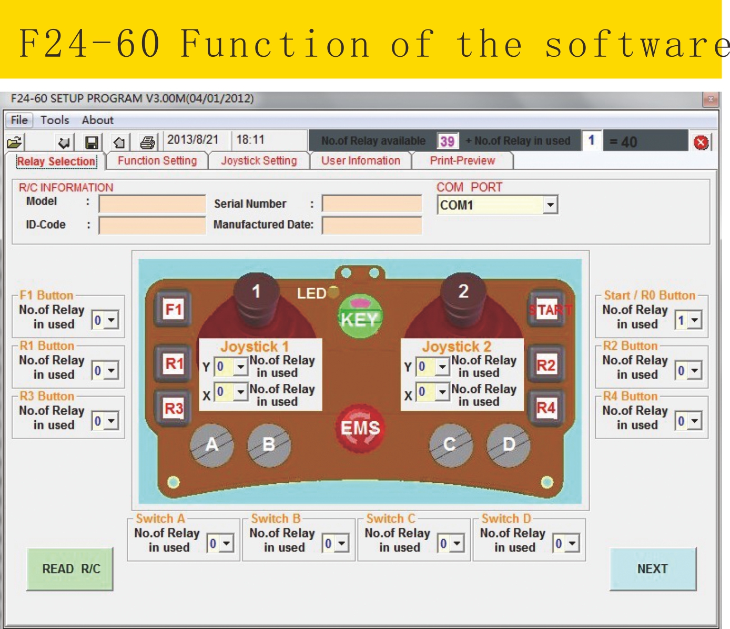This screenshot has height=629, width=730.
Task: Open R2 Button relay count dropdown
Action: (695, 370)
